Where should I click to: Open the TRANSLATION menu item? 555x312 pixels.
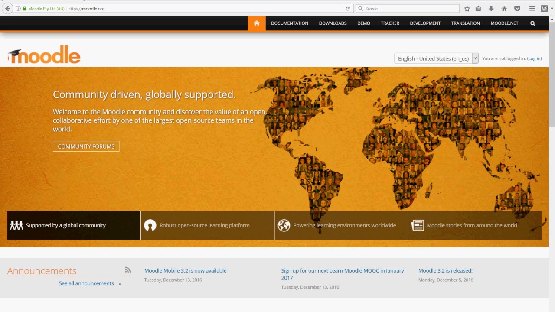(465, 23)
